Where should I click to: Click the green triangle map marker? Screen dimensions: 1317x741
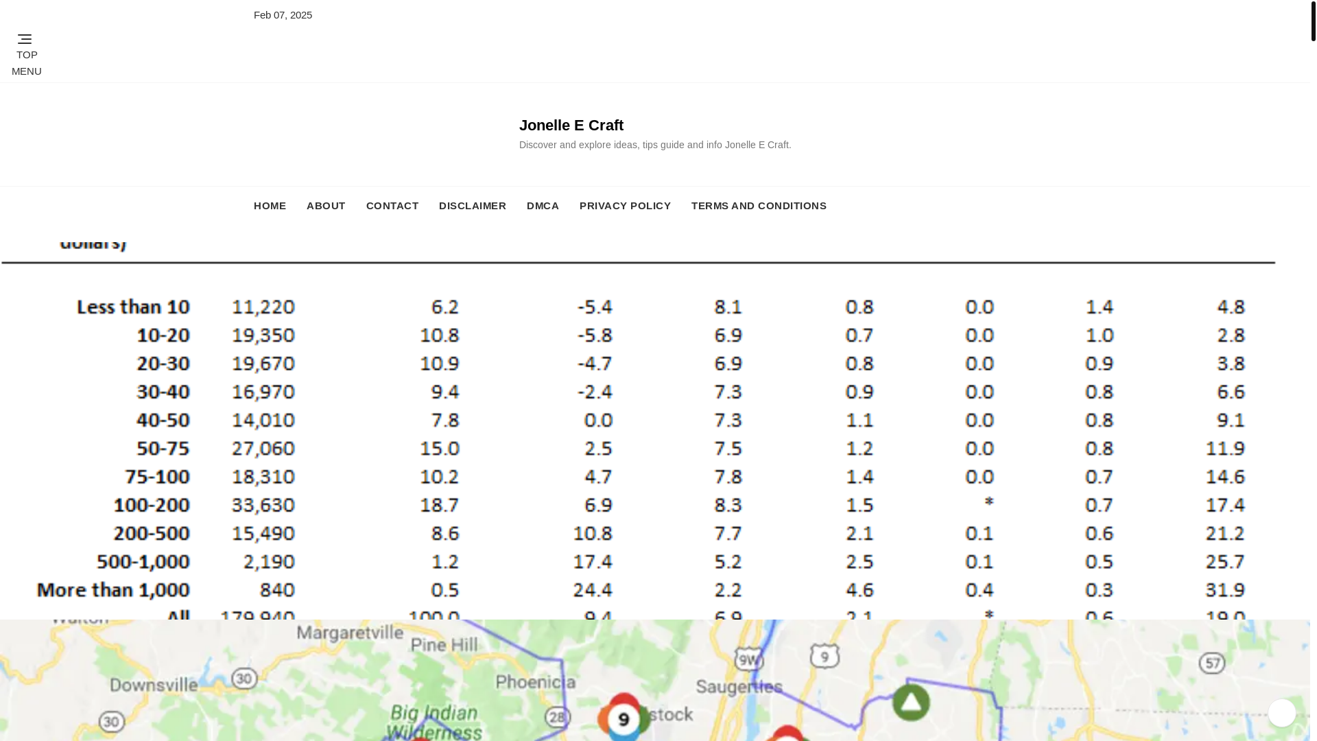point(911,702)
